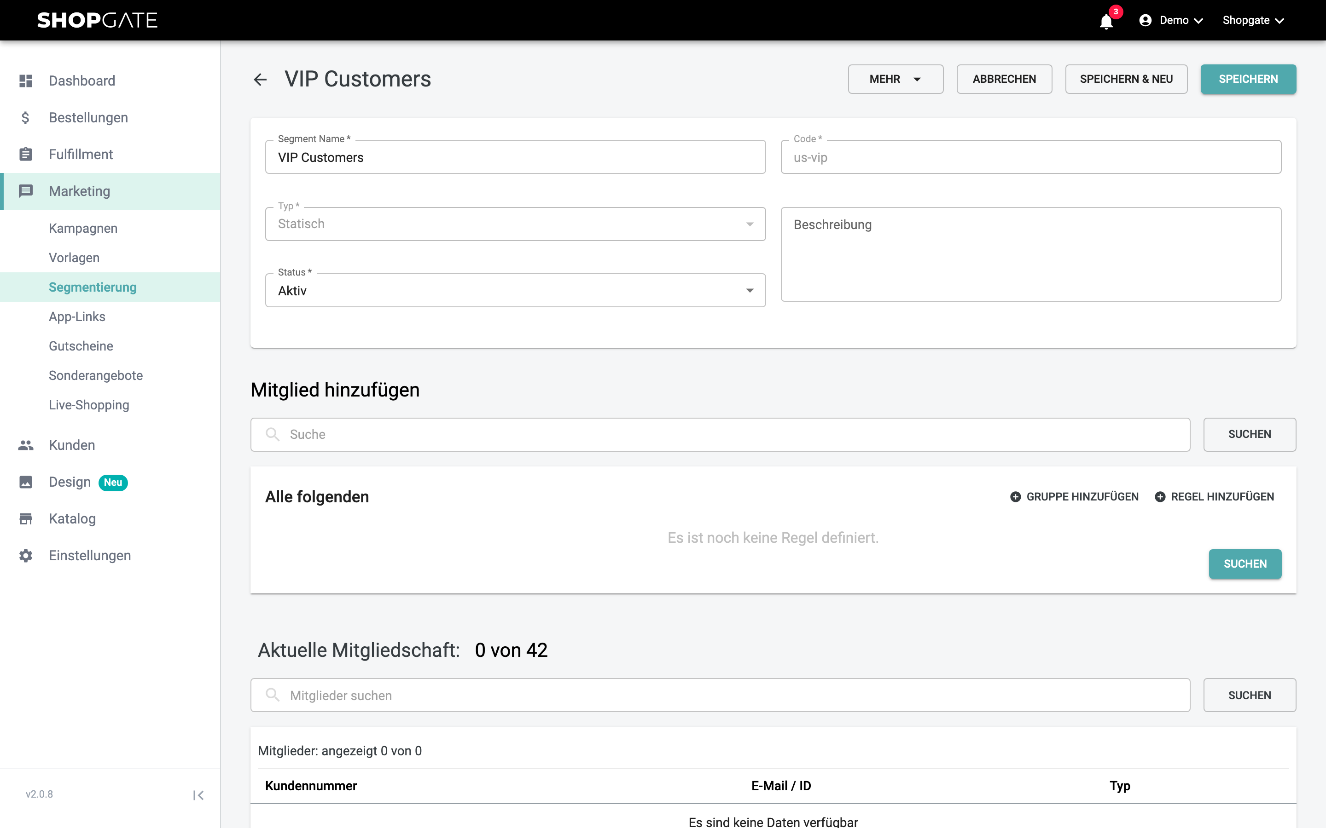Viewport: 1326px width, 828px height.
Task: Click Gruppe hinzufügen
Action: [1074, 497]
